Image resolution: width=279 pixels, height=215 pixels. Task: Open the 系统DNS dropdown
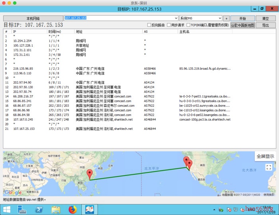201,18
